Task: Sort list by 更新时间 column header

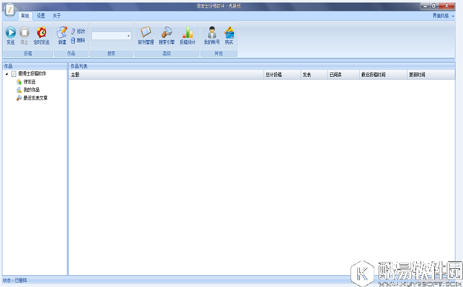Action: [x=431, y=75]
